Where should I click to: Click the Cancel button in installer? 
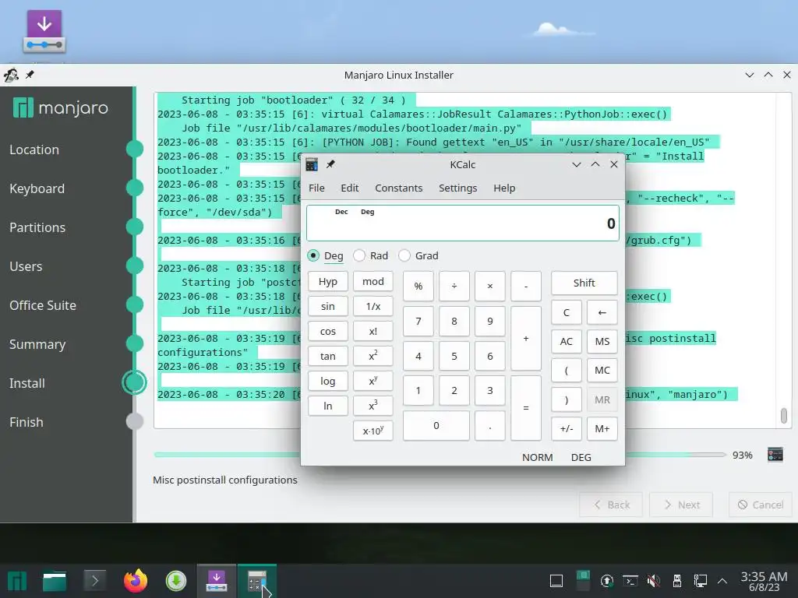(x=761, y=505)
